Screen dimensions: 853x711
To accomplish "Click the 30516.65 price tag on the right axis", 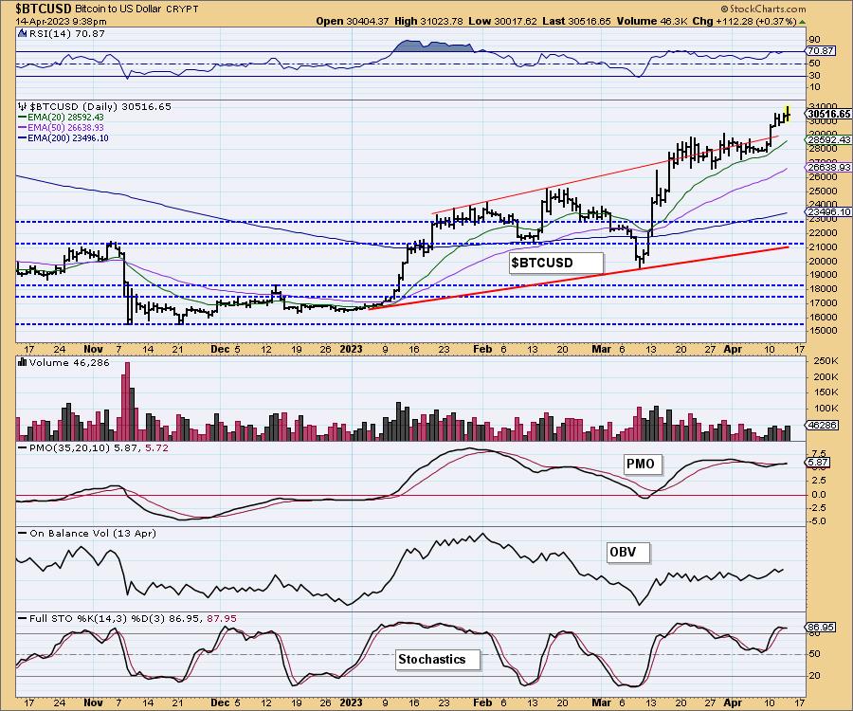I will pyautogui.click(x=829, y=115).
